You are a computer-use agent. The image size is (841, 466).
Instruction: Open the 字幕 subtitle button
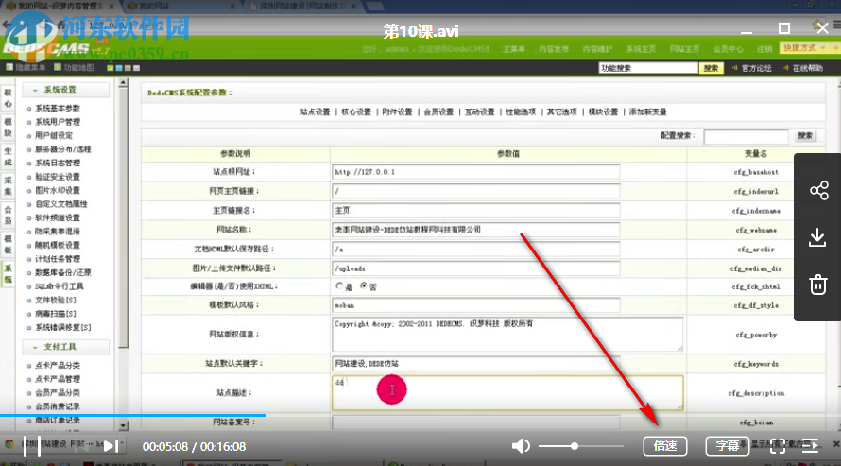[x=728, y=446]
